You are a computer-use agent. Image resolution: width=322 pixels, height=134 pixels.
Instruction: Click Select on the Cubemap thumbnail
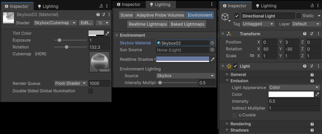tap(104, 70)
